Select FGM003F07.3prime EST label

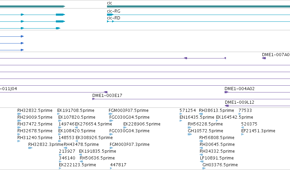pos(129,144)
